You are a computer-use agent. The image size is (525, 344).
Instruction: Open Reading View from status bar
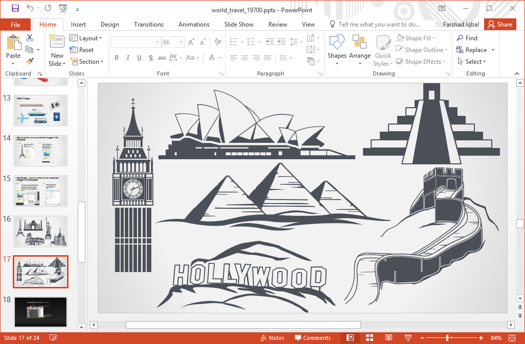pos(389,338)
